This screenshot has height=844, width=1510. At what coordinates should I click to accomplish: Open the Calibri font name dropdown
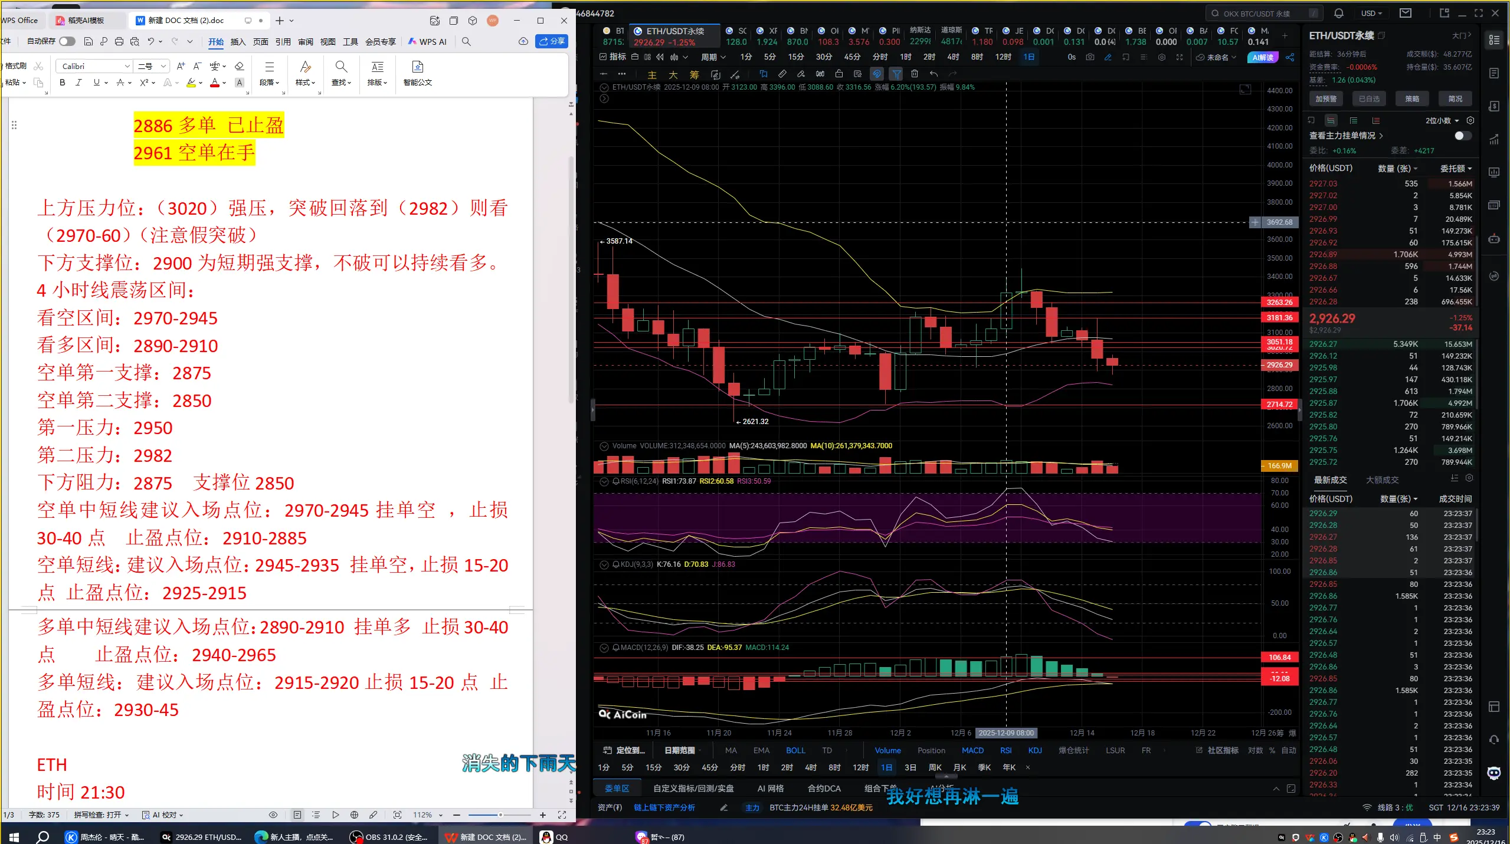pos(127,66)
